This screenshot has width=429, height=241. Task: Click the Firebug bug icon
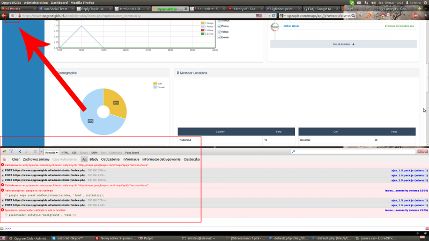click(x=4, y=152)
